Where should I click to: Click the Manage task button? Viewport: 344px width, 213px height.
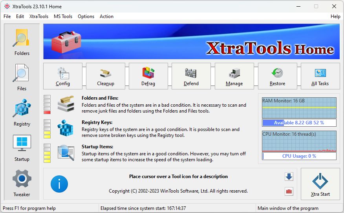[234, 76]
